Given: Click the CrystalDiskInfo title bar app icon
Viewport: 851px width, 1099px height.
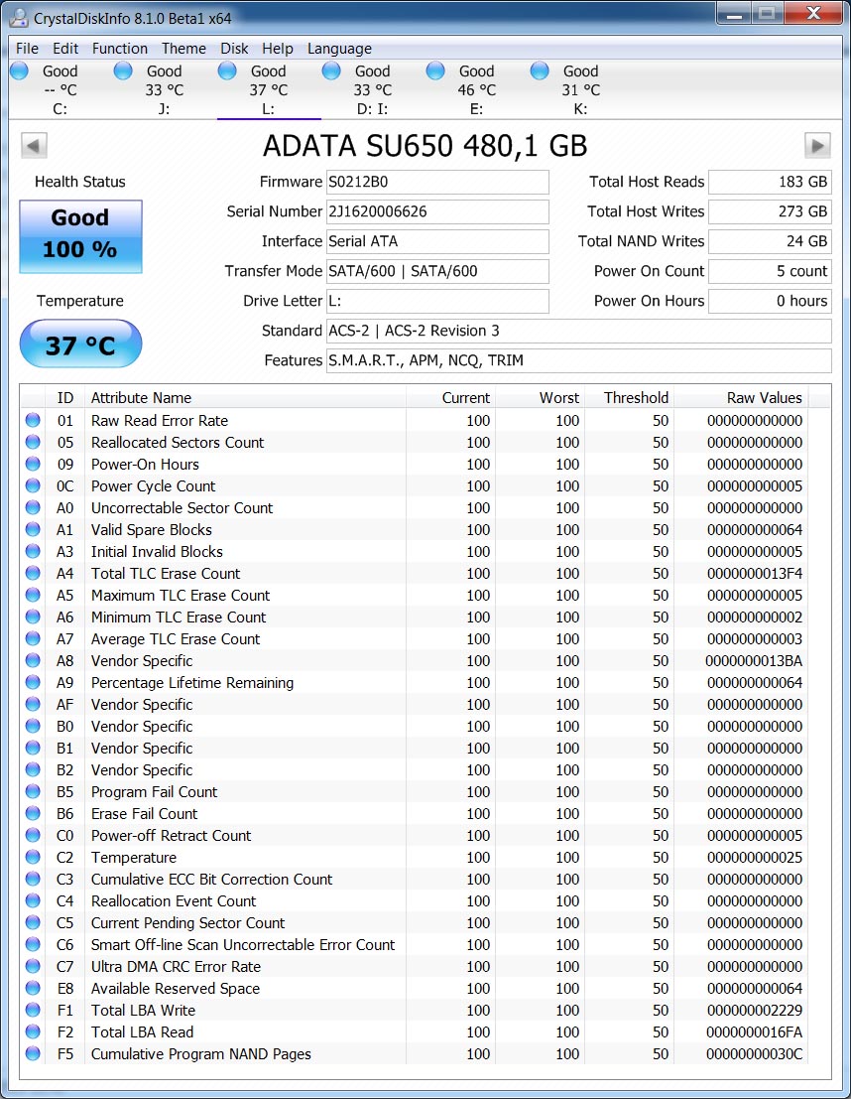Looking at the screenshot, I should pos(19,18).
